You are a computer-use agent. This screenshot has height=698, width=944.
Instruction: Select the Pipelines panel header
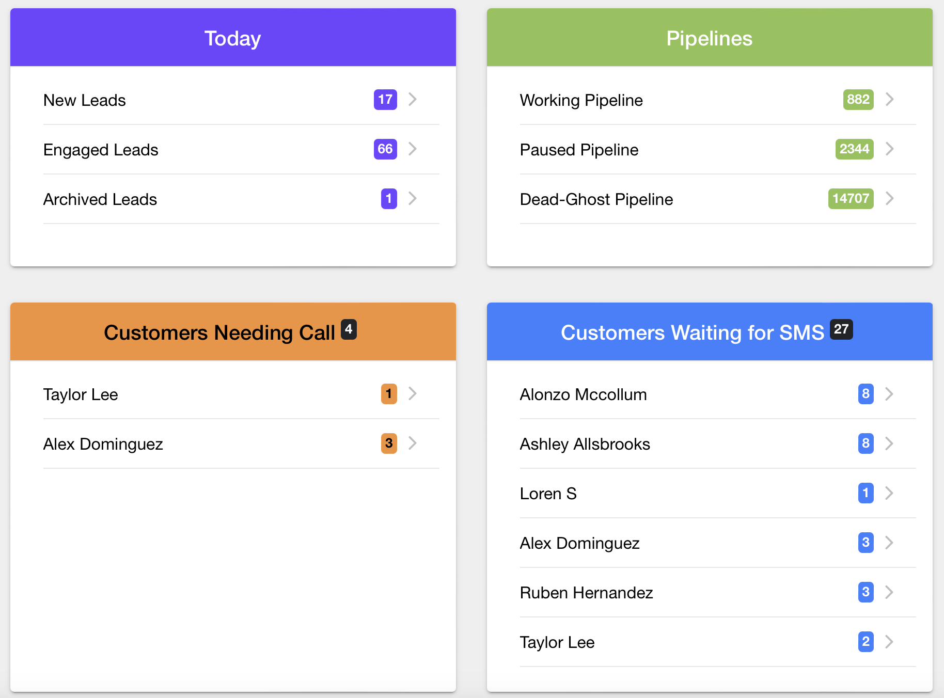709,38
